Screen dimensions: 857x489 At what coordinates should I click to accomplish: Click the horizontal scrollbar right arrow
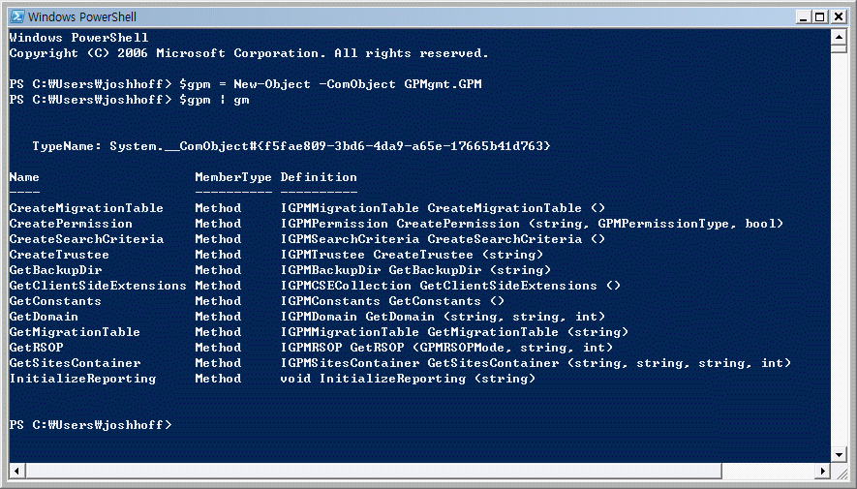(x=823, y=471)
